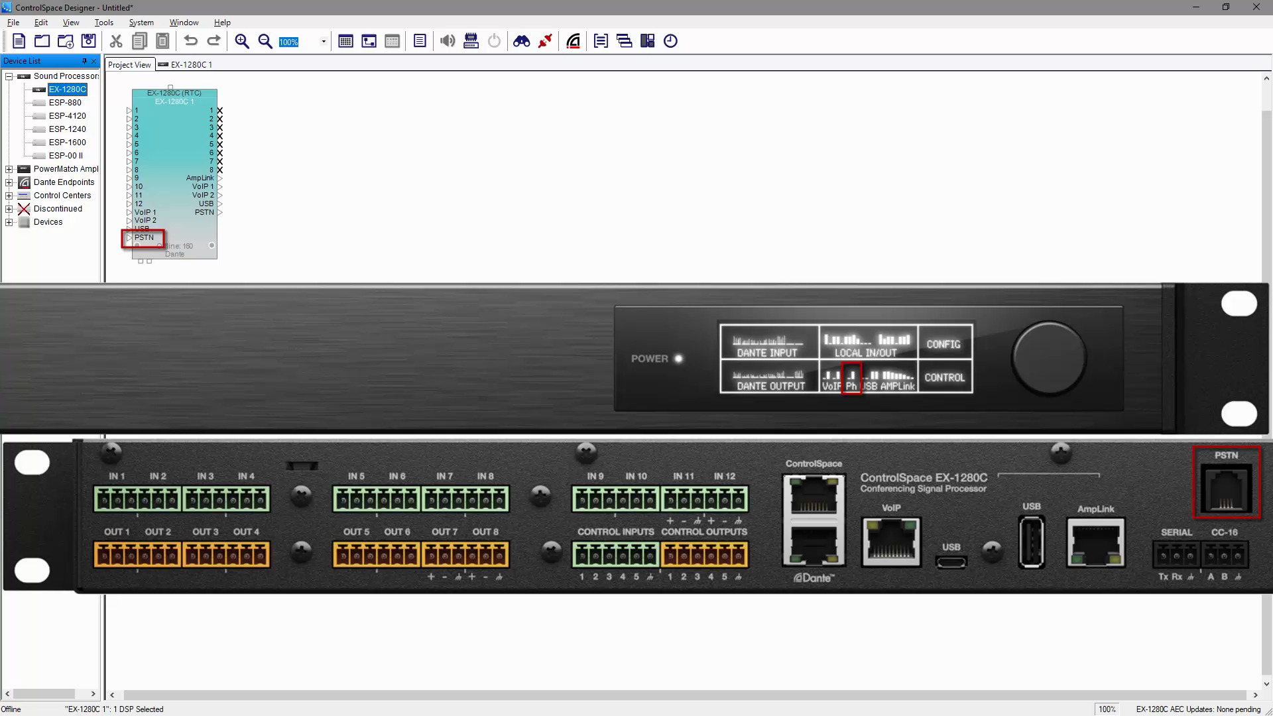Click the picture window toolbar icon
Viewport: 1273px width, 716px height.
(369, 41)
